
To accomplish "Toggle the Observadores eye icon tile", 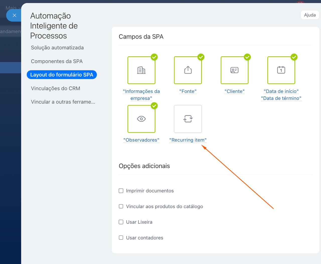I will point(141,119).
